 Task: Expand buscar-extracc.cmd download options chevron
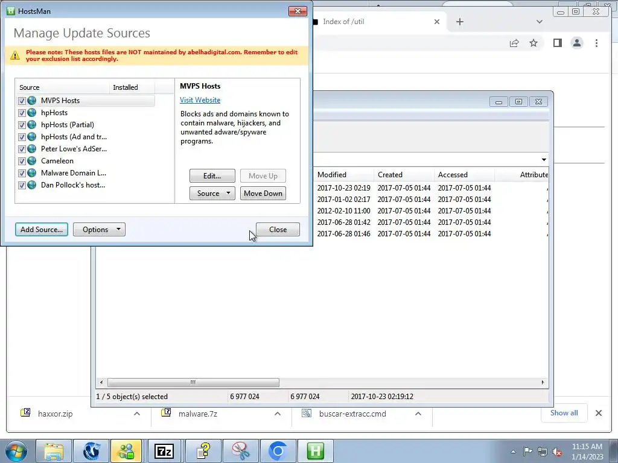418,414
